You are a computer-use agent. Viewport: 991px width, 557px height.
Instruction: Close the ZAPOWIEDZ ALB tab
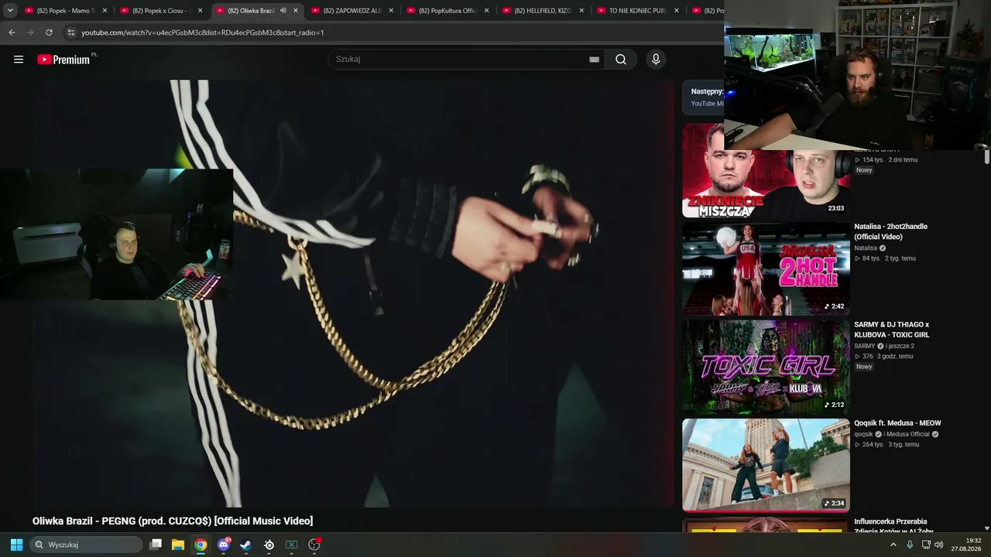[391, 11]
